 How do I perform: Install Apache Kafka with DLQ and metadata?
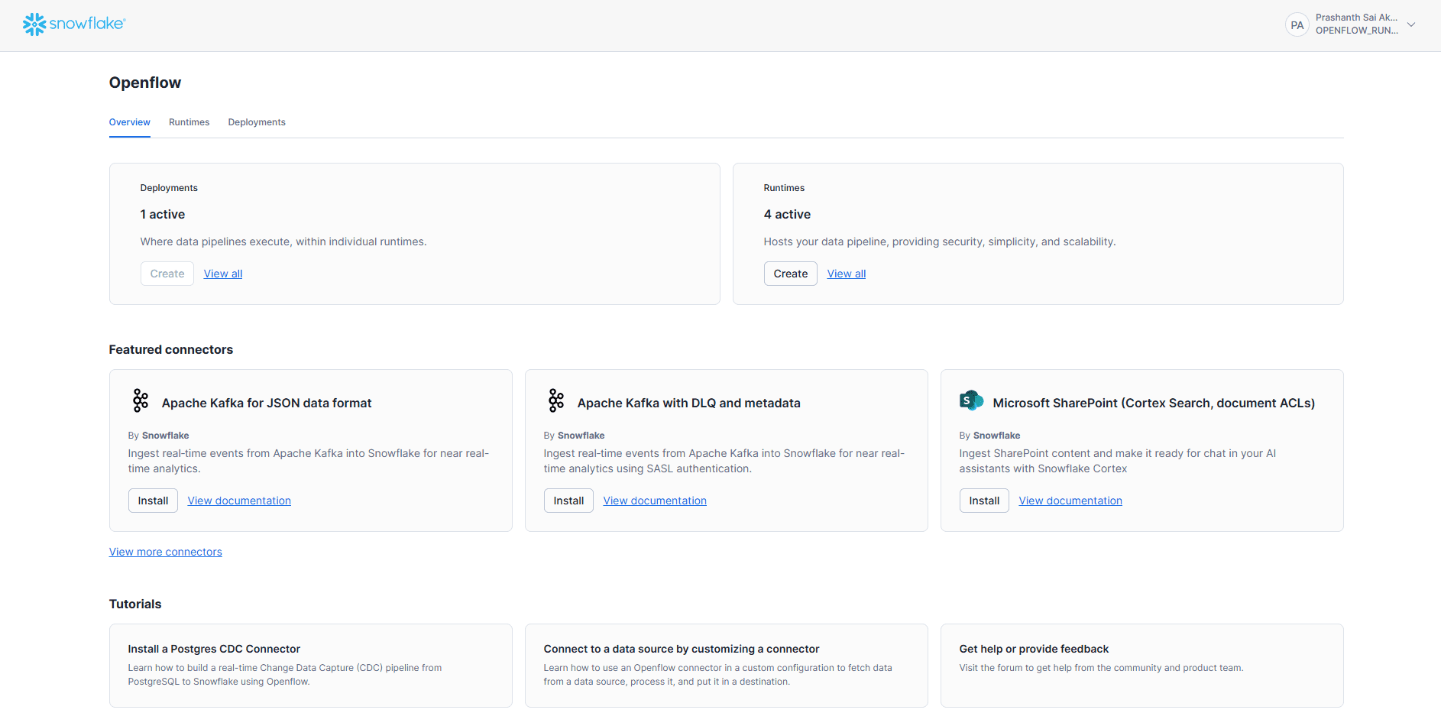pyautogui.click(x=568, y=501)
